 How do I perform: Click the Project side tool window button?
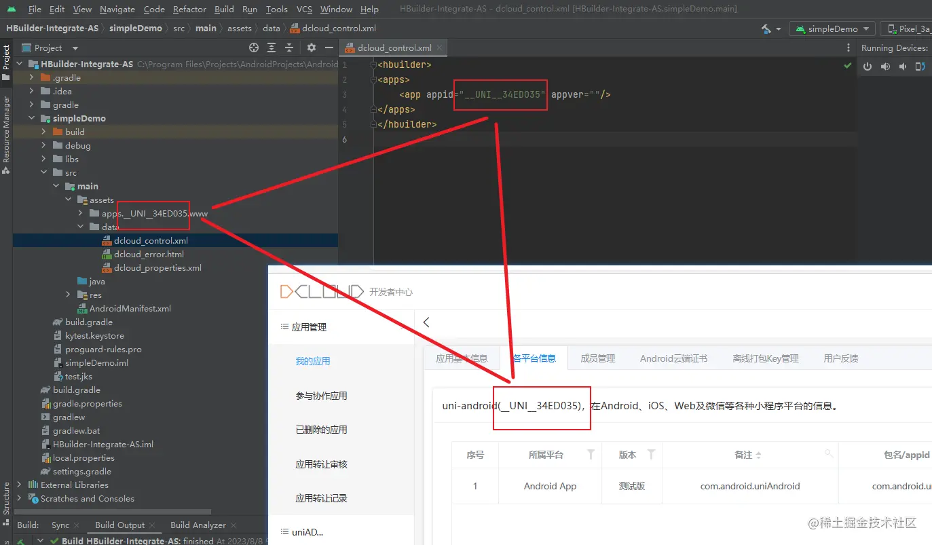pos(6,63)
